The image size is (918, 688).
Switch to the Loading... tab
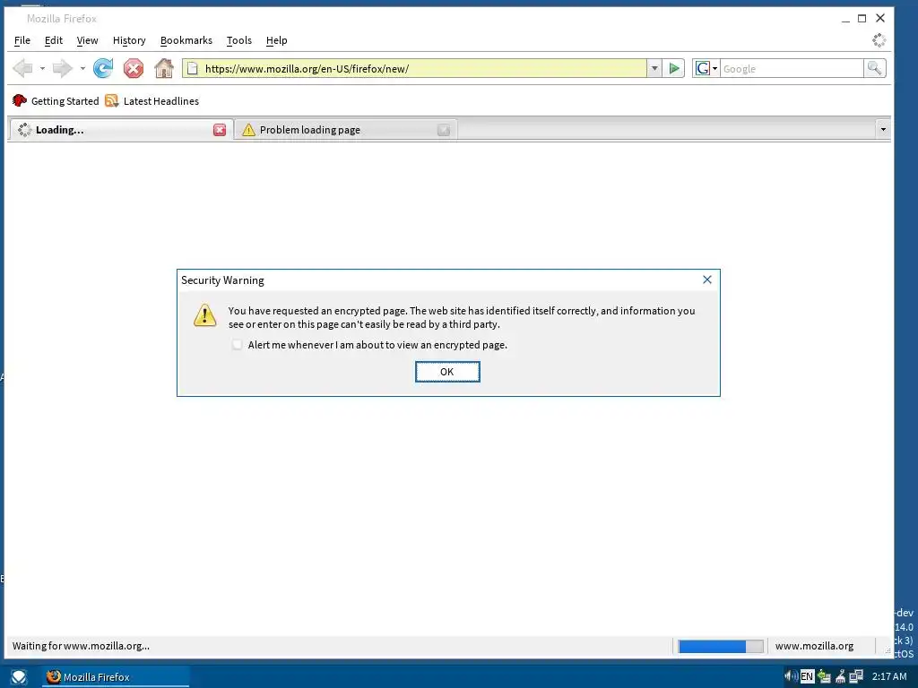[120, 130]
